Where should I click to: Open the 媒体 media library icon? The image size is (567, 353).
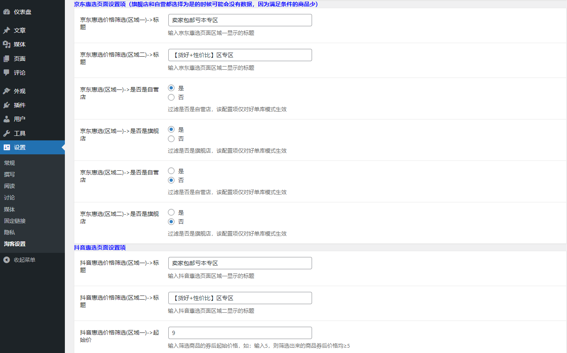pyautogui.click(x=6, y=44)
